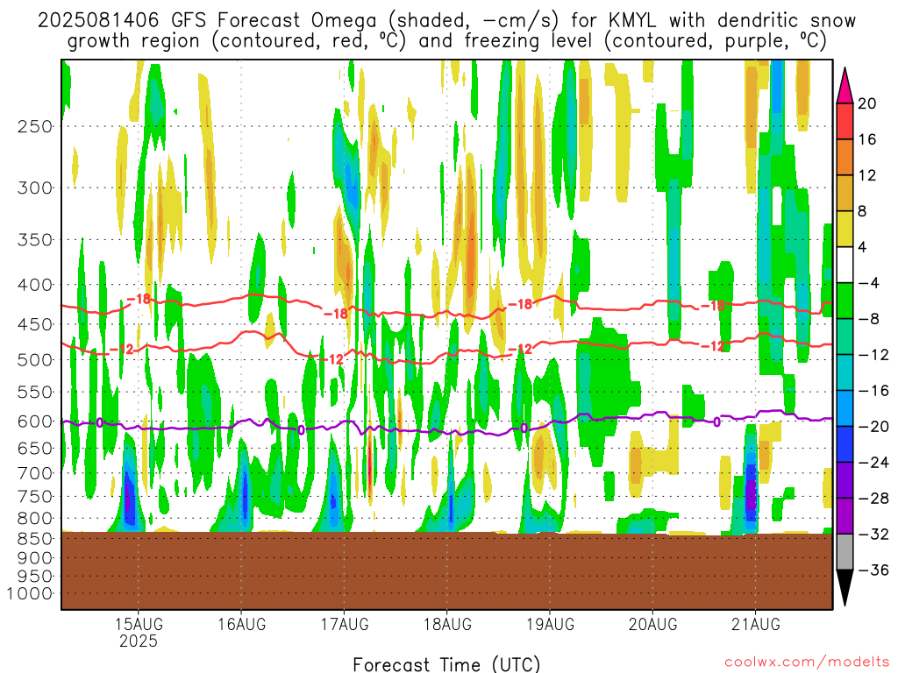Click the 15AUG date label
The width and height of the screenshot is (898, 673).
tap(139, 624)
